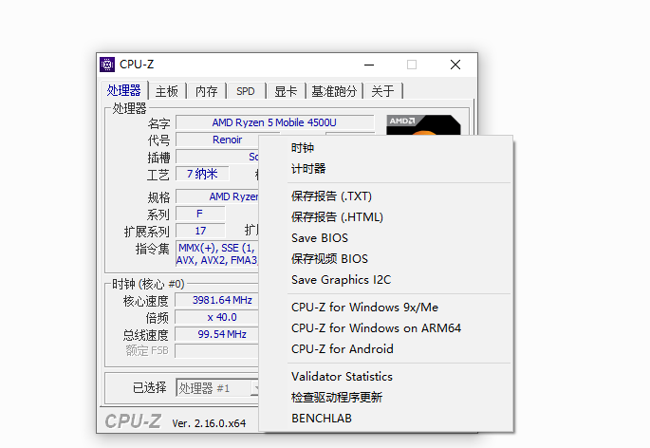
Task: Click the 系列 value F
Action: point(200,214)
